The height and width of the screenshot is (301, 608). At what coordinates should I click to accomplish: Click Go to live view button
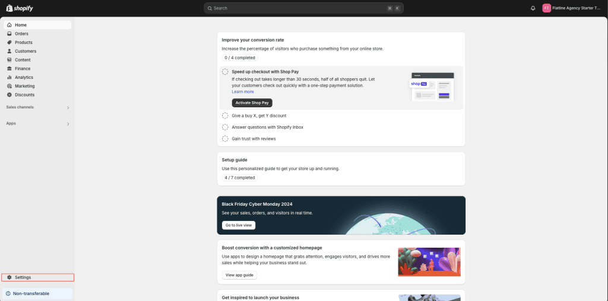click(239, 225)
